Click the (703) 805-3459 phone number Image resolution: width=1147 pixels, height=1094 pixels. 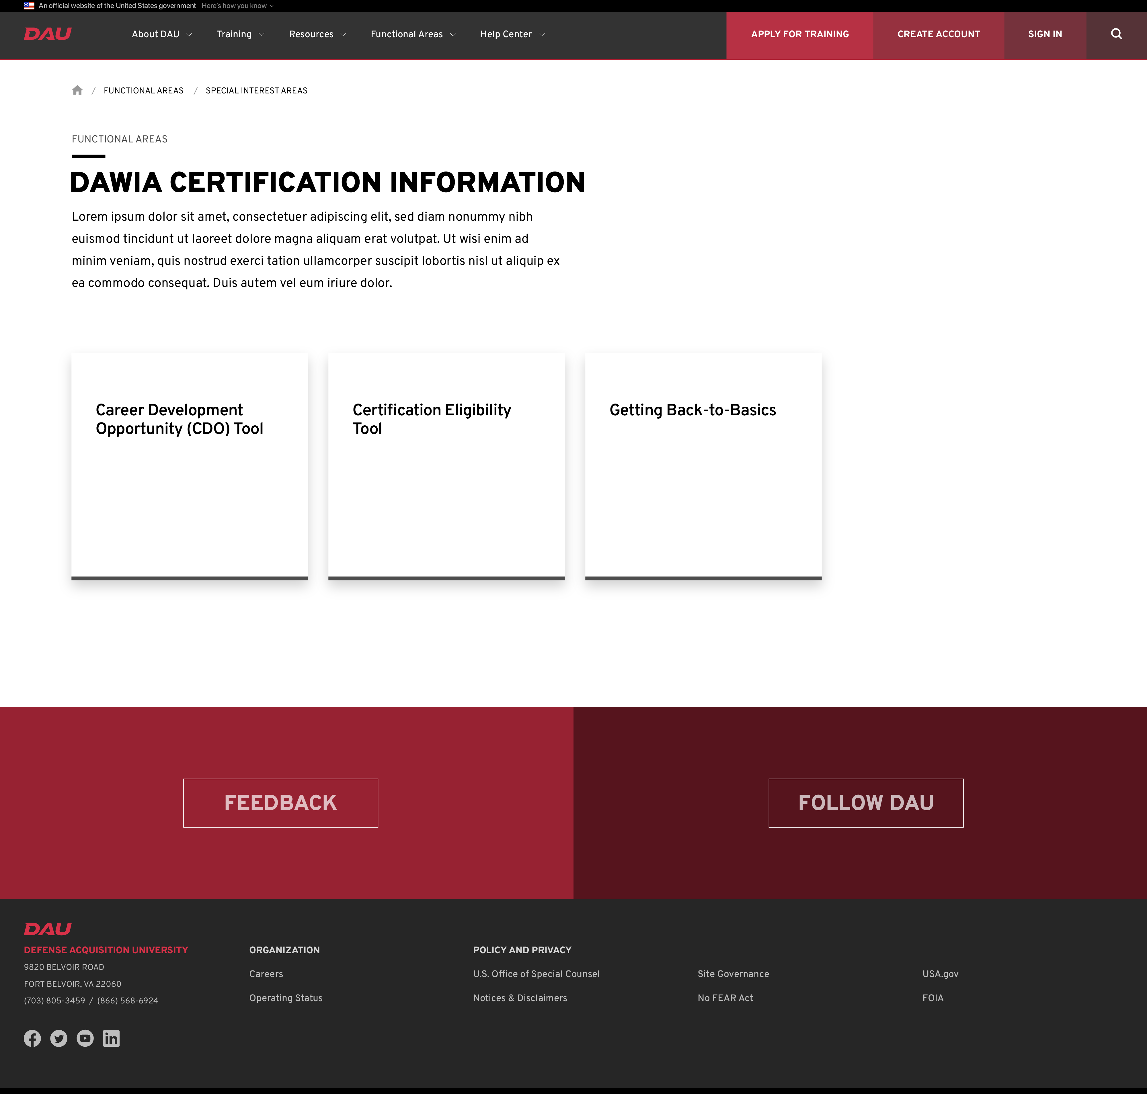(54, 1001)
